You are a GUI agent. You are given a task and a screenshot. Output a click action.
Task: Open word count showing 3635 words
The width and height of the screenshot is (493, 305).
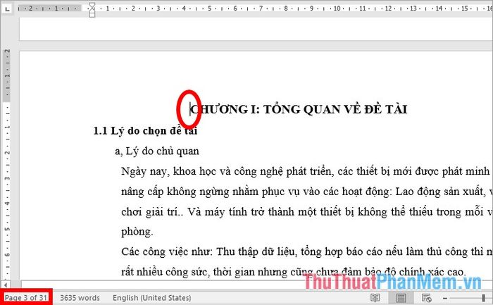[x=80, y=298]
